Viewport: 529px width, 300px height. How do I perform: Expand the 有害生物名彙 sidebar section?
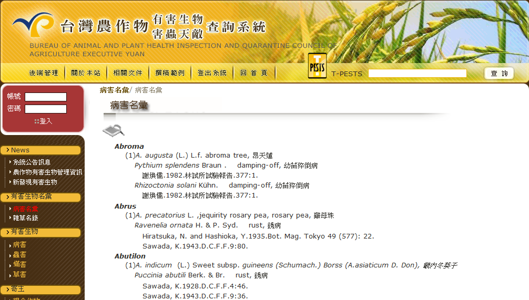(41, 197)
